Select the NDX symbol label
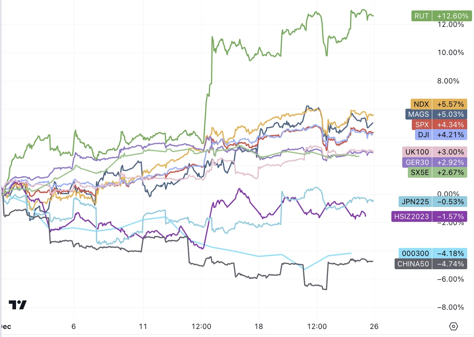The height and width of the screenshot is (337, 474). 421,104
